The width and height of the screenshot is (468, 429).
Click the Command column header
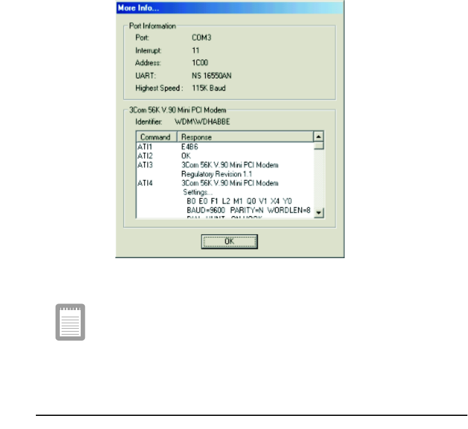157,137
